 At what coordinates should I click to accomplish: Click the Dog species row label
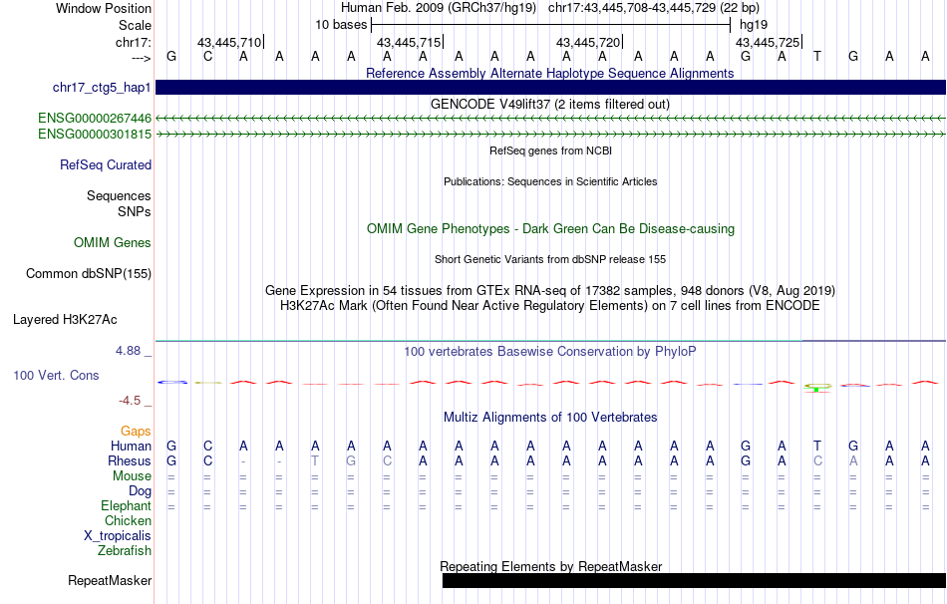click(140, 491)
